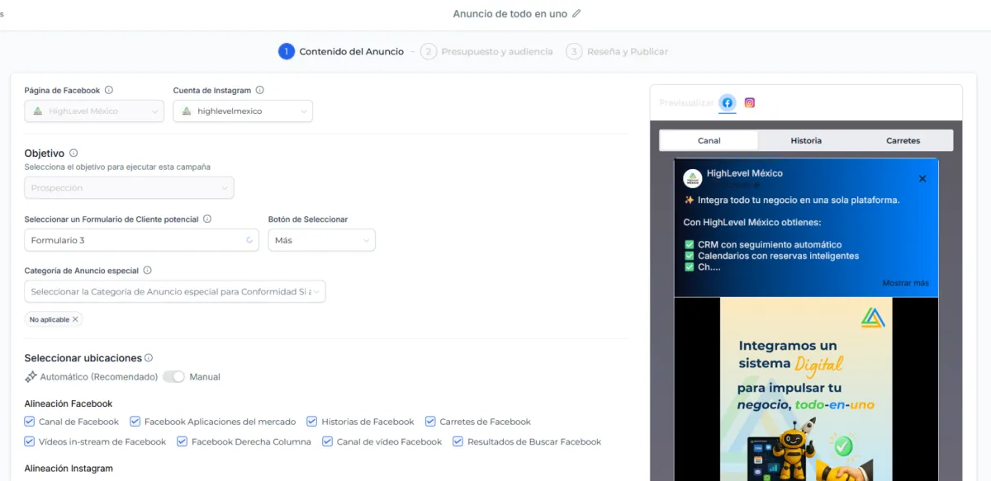Show the info icon next to Objetivo

click(73, 153)
